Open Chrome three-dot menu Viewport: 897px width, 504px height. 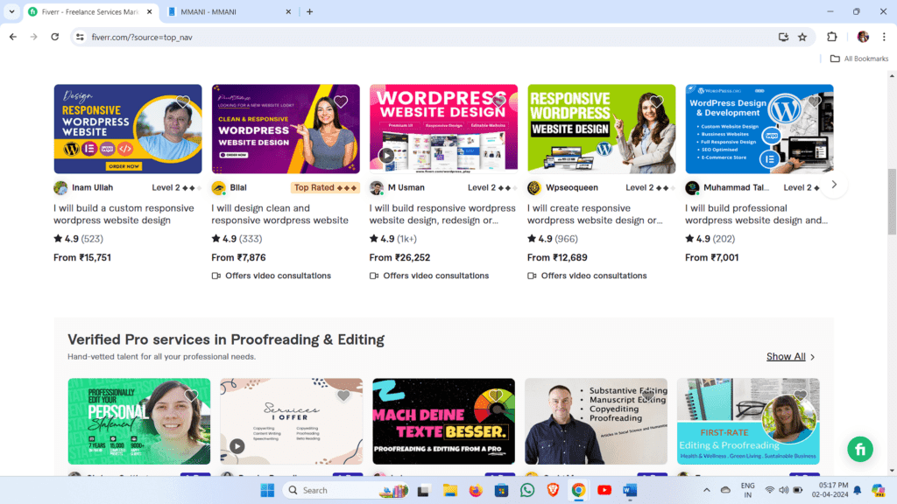(x=884, y=37)
